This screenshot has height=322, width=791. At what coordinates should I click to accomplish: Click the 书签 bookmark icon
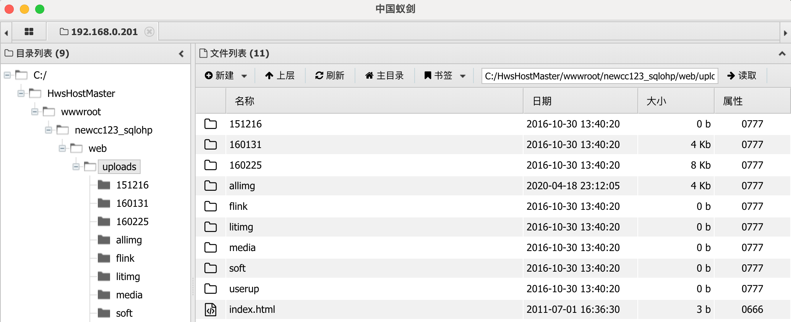(x=428, y=76)
